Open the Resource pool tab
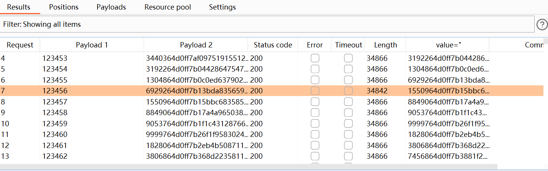 pyautogui.click(x=167, y=7)
